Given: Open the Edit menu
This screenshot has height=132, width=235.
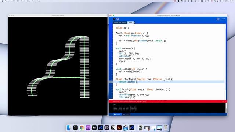Looking at the screenshot, I should click(x=18, y=1).
